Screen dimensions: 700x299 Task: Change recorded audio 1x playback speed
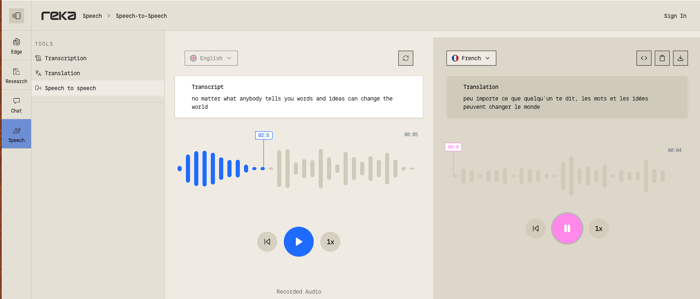[330, 242]
